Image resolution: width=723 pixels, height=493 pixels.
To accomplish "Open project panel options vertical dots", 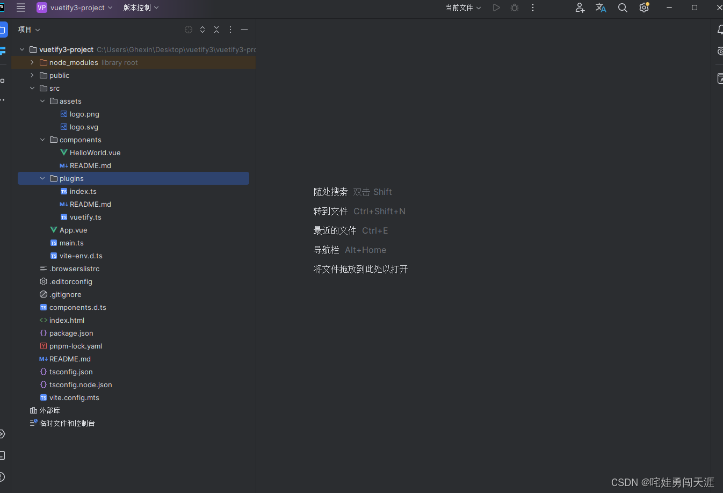I will 230,30.
